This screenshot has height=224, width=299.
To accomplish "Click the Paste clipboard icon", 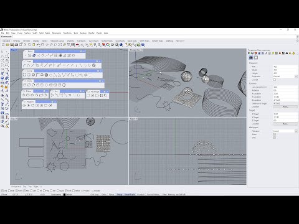I will [34, 45].
